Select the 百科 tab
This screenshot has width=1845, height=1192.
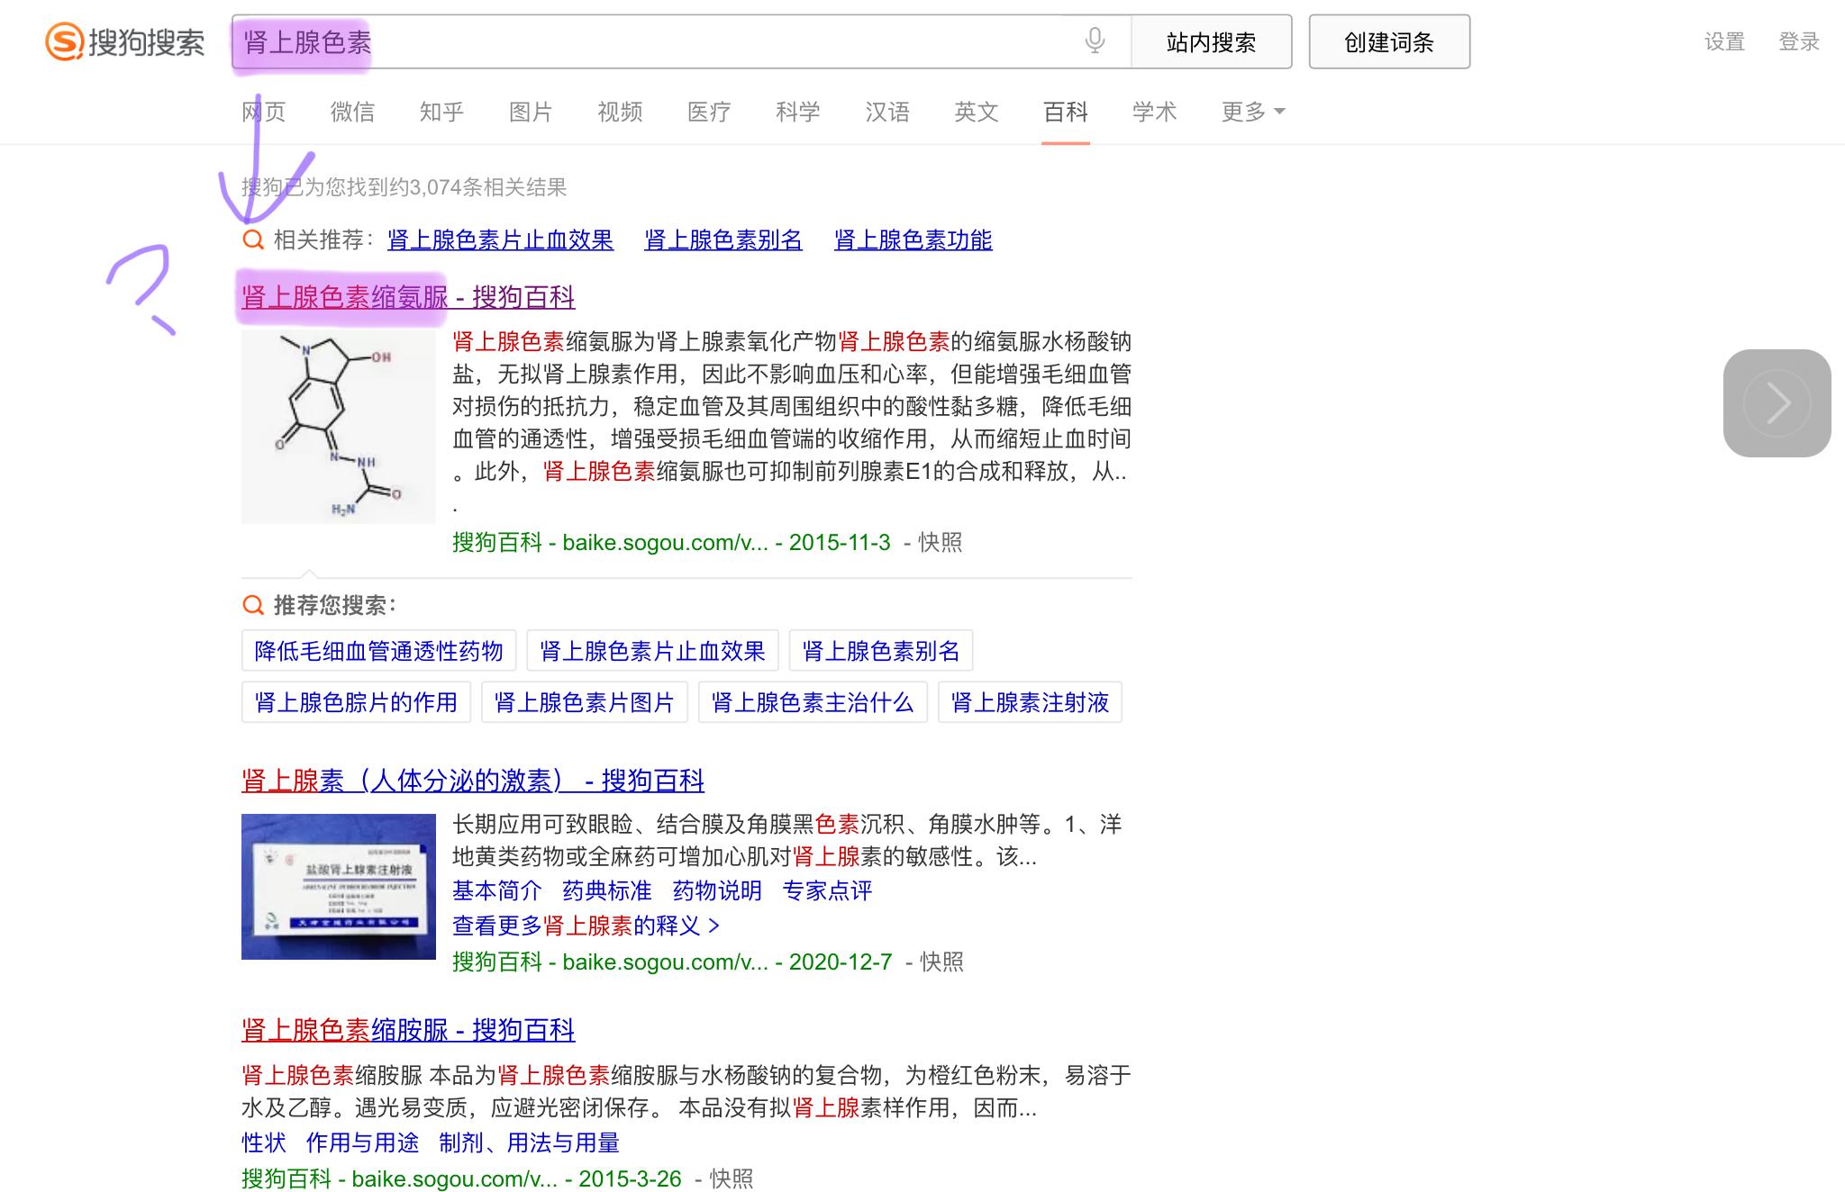click(x=1066, y=112)
